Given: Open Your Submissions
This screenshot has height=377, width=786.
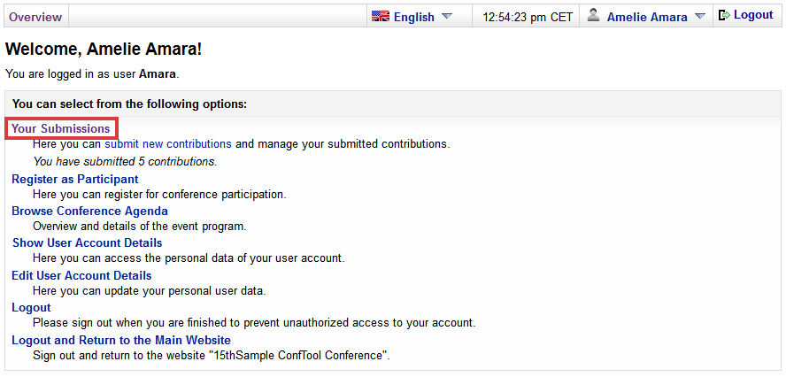Looking at the screenshot, I should point(61,128).
